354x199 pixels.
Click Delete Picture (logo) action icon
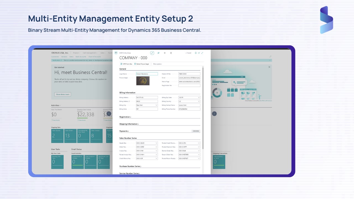pyautogui.click(x=135, y=64)
